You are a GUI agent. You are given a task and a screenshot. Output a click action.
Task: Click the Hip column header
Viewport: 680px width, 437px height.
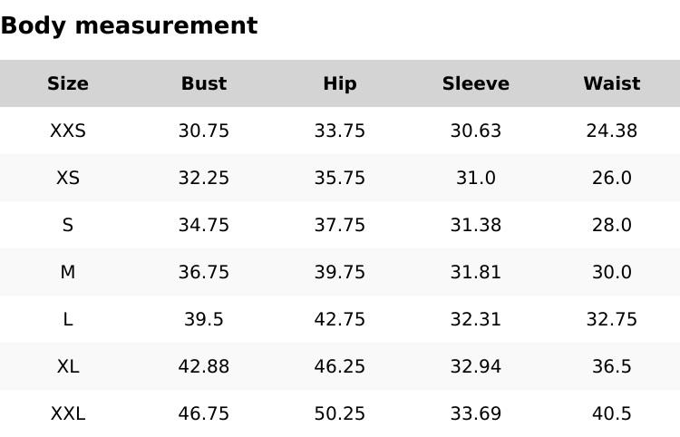click(340, 83)
